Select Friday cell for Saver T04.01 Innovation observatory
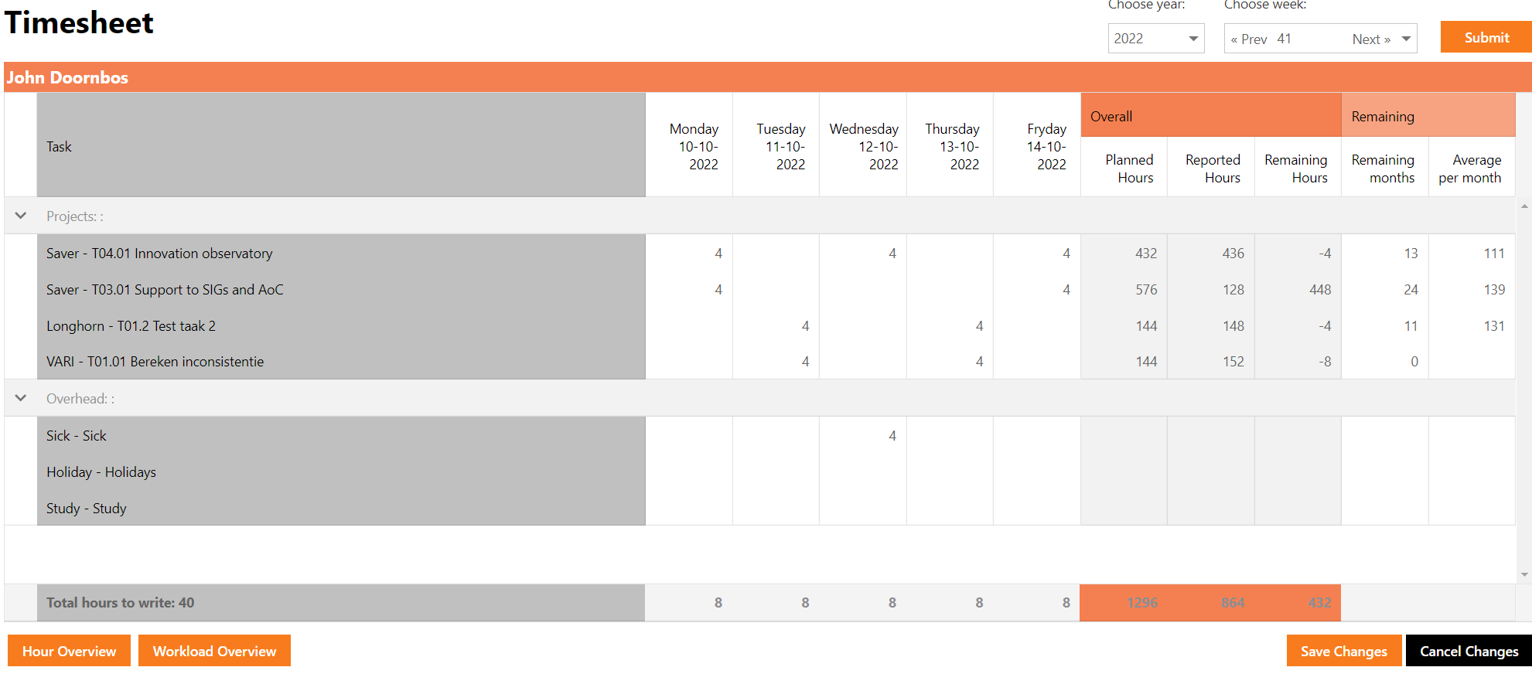1532x691 pixels. click(x=1037, y=253)
